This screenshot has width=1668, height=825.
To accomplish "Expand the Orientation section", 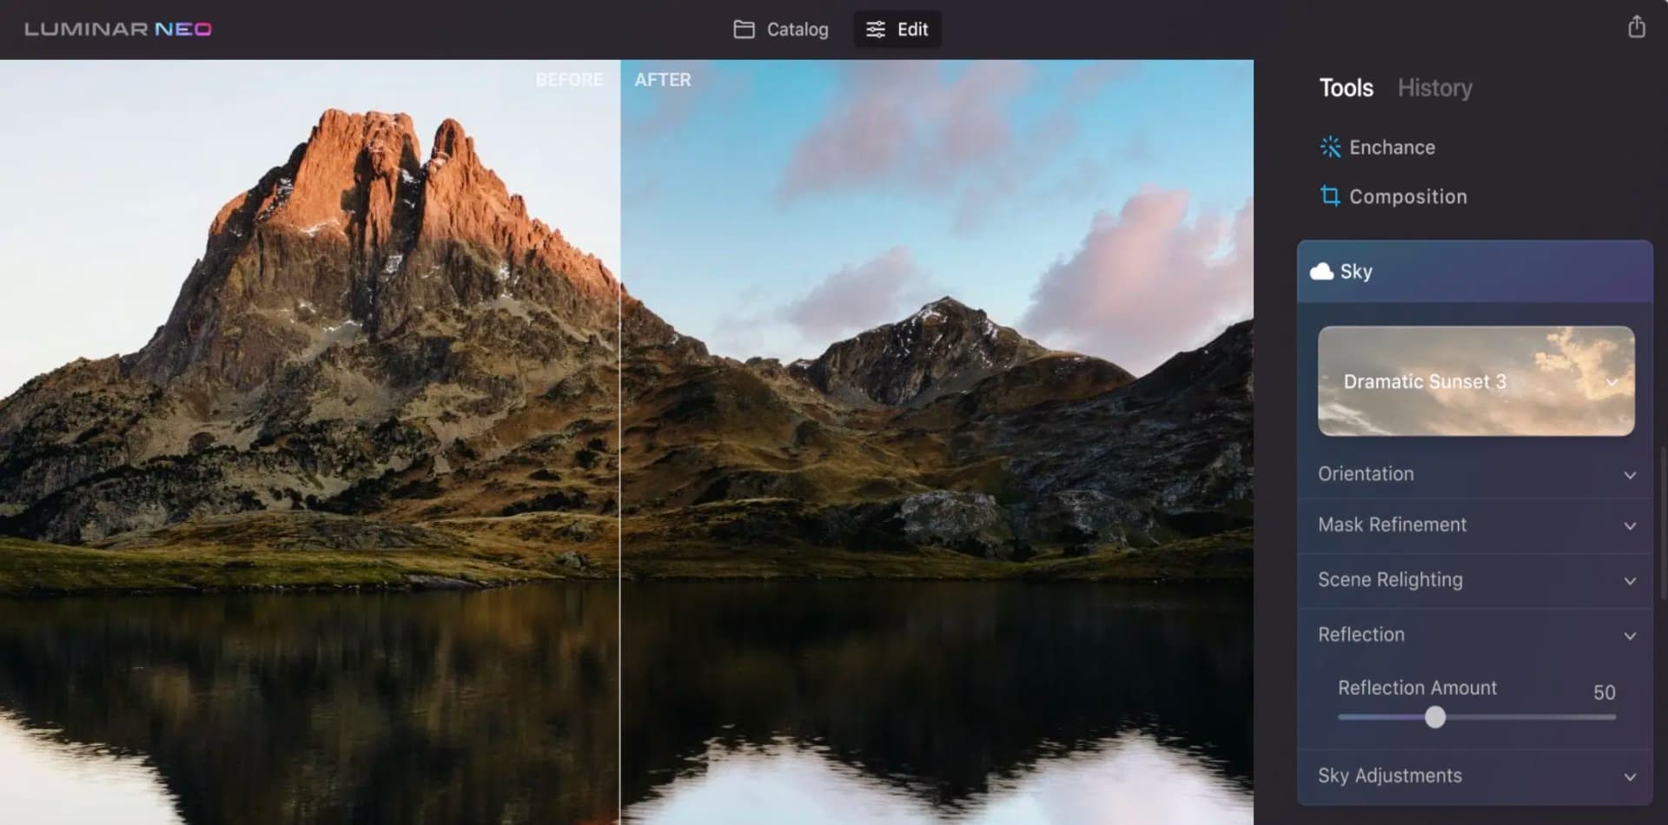I will coord(1629,474).
